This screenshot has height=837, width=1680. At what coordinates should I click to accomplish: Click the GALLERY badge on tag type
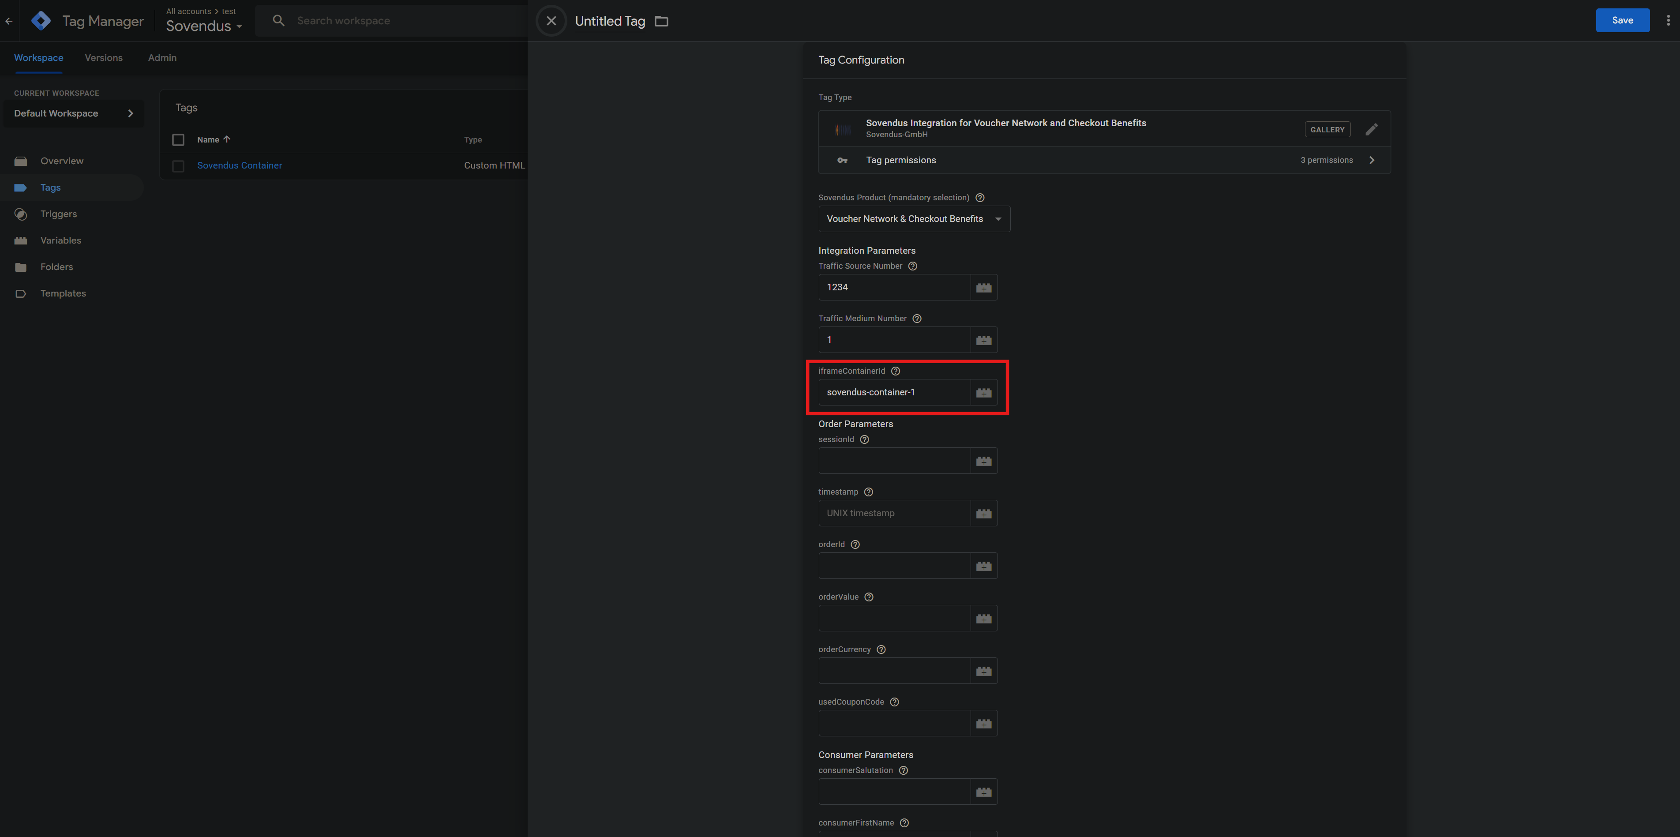pos(1327,130)
